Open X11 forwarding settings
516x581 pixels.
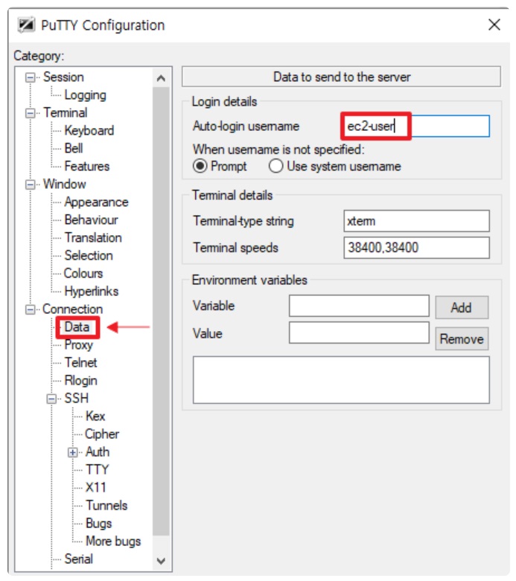tap(96, 487)
